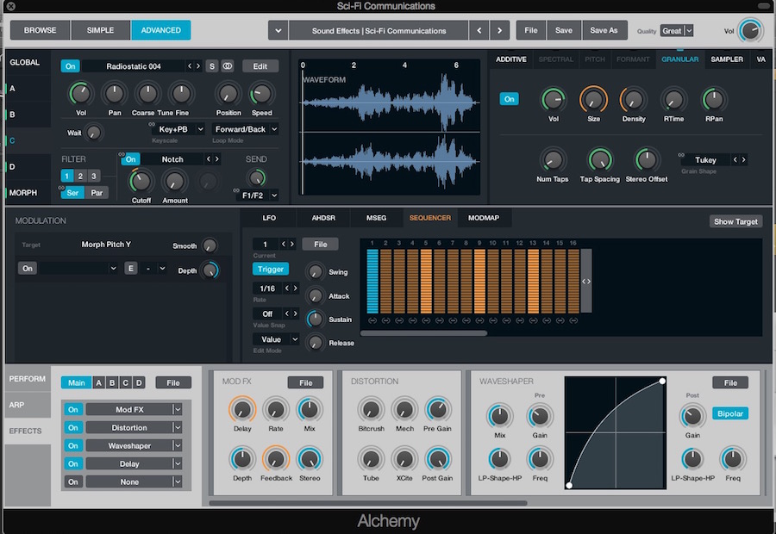This screenshot has width=776, height=534.
Task: Click the Edit button for the source
Action: [x=260, y=66]
